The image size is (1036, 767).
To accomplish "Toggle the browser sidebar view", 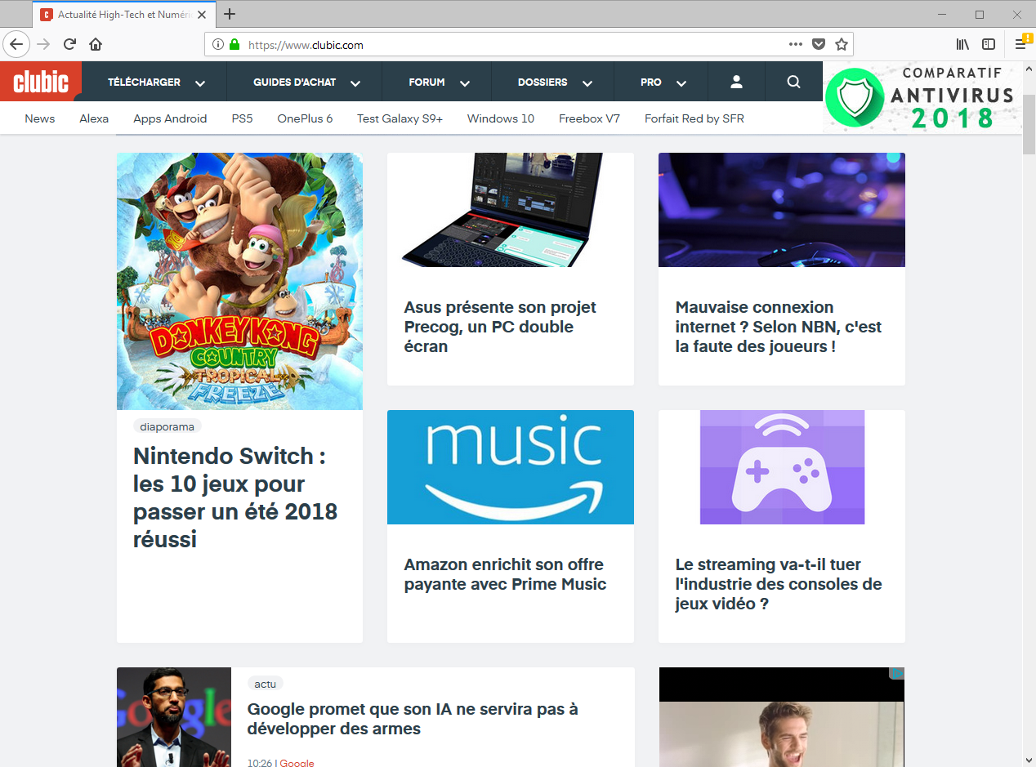I will point(989,44).
